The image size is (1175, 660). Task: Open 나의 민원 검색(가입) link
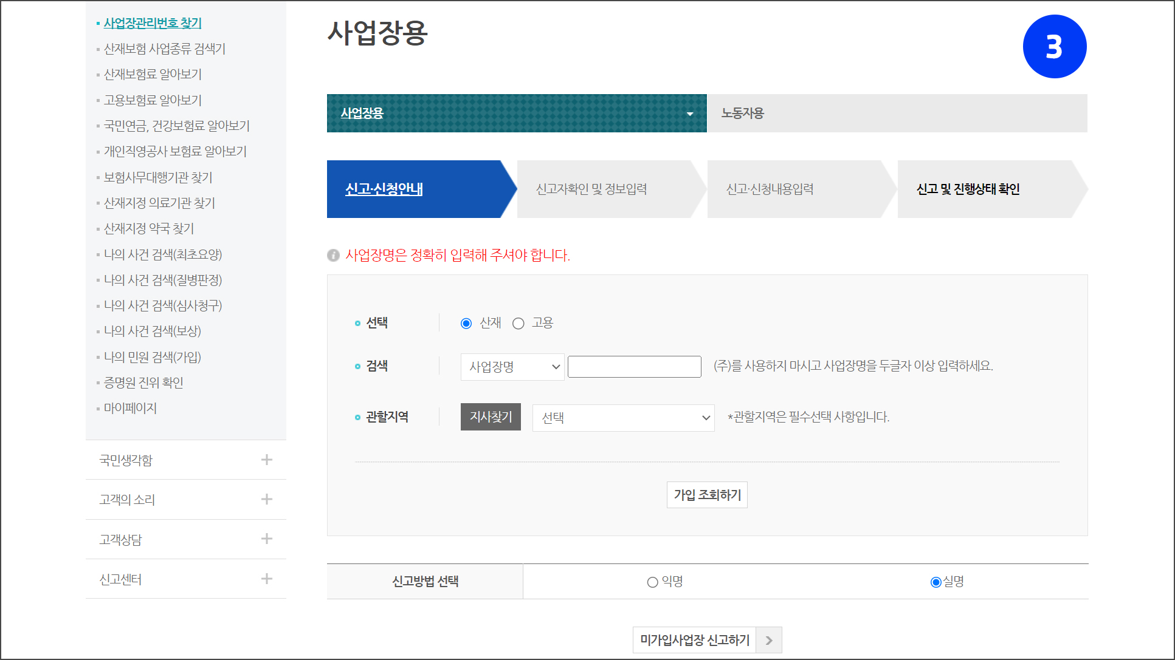point(152,357)
